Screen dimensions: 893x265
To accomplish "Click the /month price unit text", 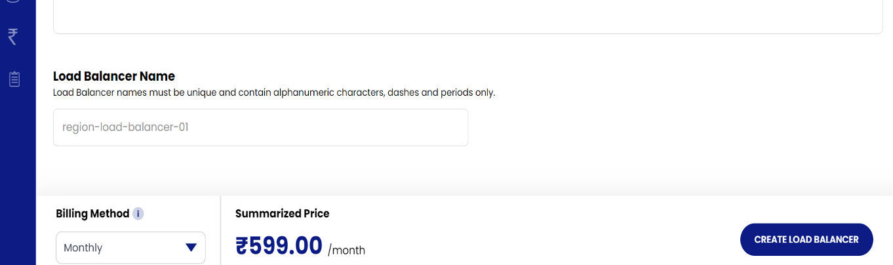I will (x=346, y=250).
